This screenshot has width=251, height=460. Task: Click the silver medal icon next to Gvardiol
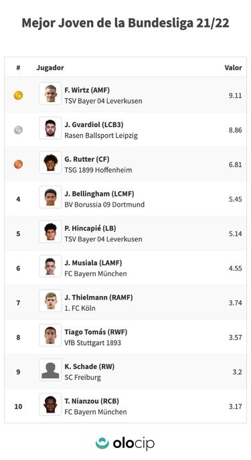[x=18, y=130]
